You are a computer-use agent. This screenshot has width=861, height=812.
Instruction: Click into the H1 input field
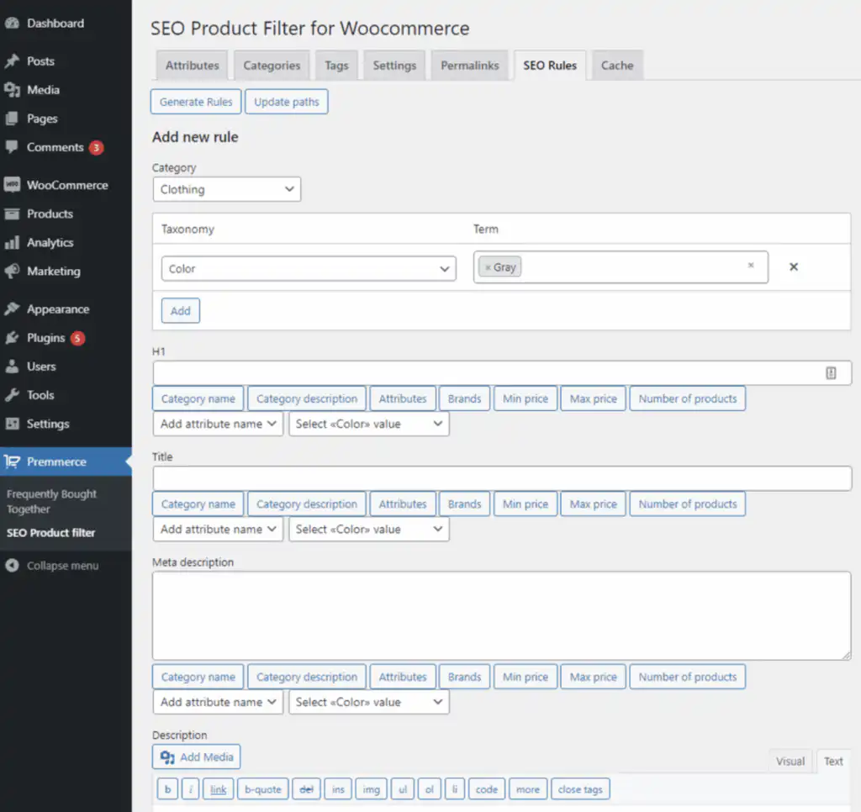click(502, 373)
